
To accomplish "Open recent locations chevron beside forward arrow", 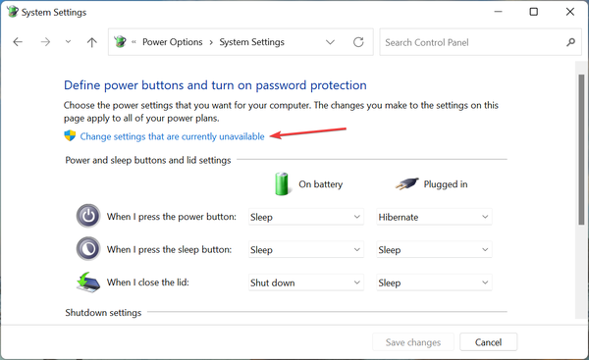I will click(68, 41).
